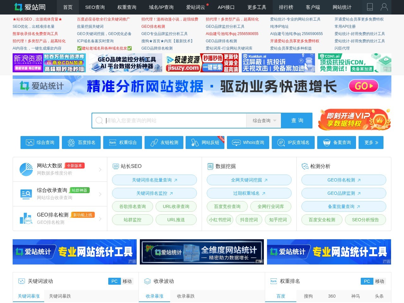Viewport: 404px width, 303px height.
Task: Open the mobile version phone icon
Action: click(x=370, y=7)
